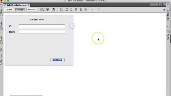Select the jButton1 button on the form
Image resolution: width=171 pixels, height=96 pixels.
pos(57,60)
